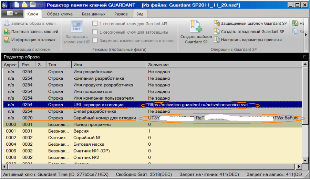Screen dimensions: 310x179
Task: Click the save diskette icon in title bar
Action: tap(32, 5)
